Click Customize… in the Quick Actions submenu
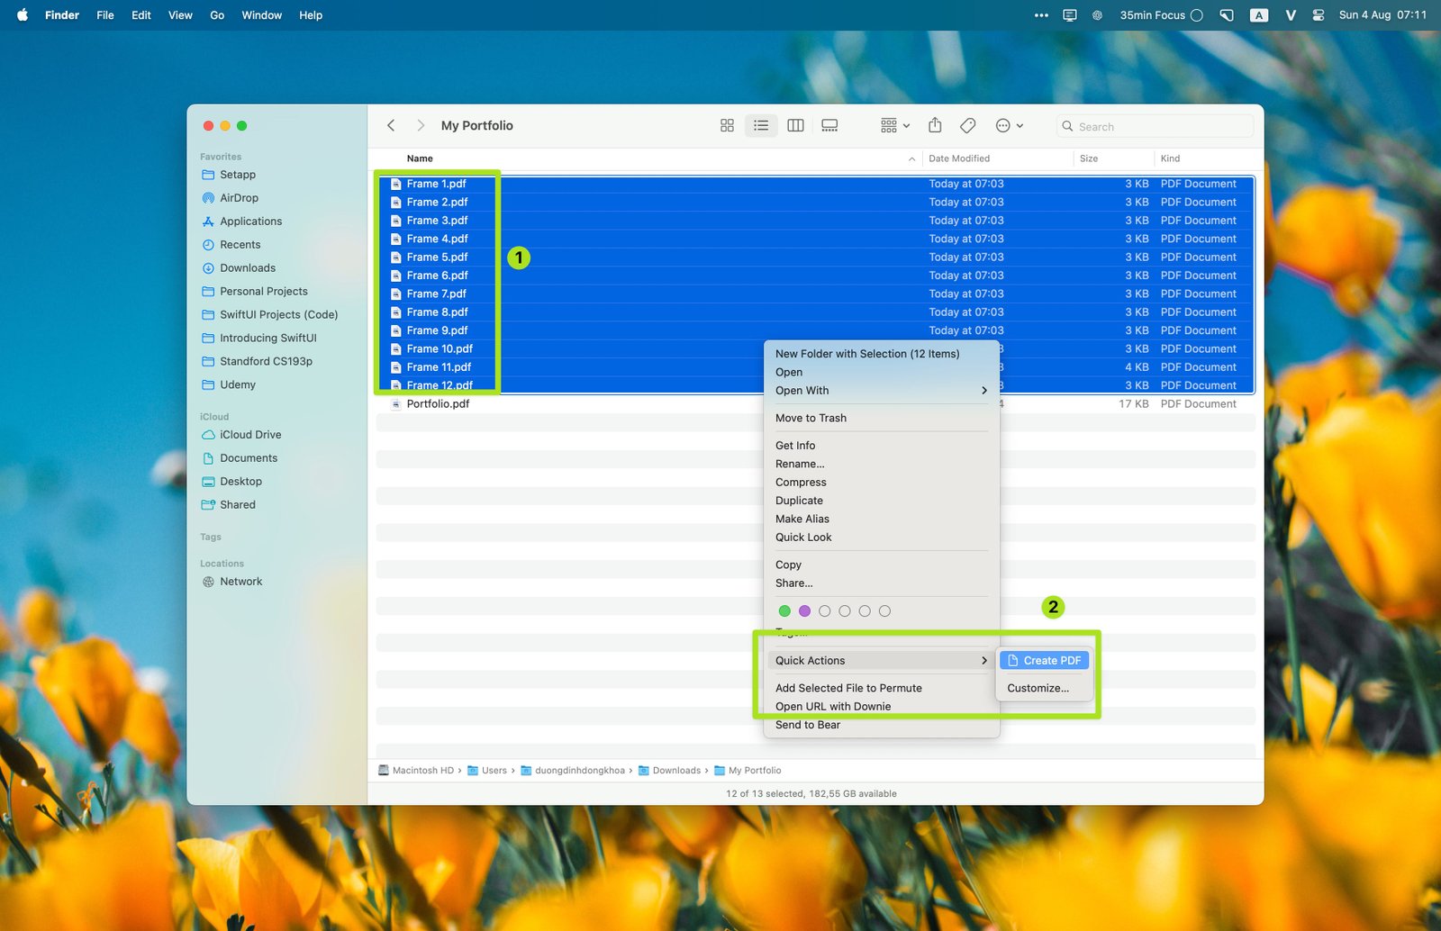This screenshot has height=931, width=1441. (1038, 688)
